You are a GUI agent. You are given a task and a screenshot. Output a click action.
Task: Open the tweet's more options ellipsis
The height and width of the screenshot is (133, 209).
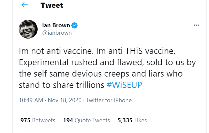196,25
